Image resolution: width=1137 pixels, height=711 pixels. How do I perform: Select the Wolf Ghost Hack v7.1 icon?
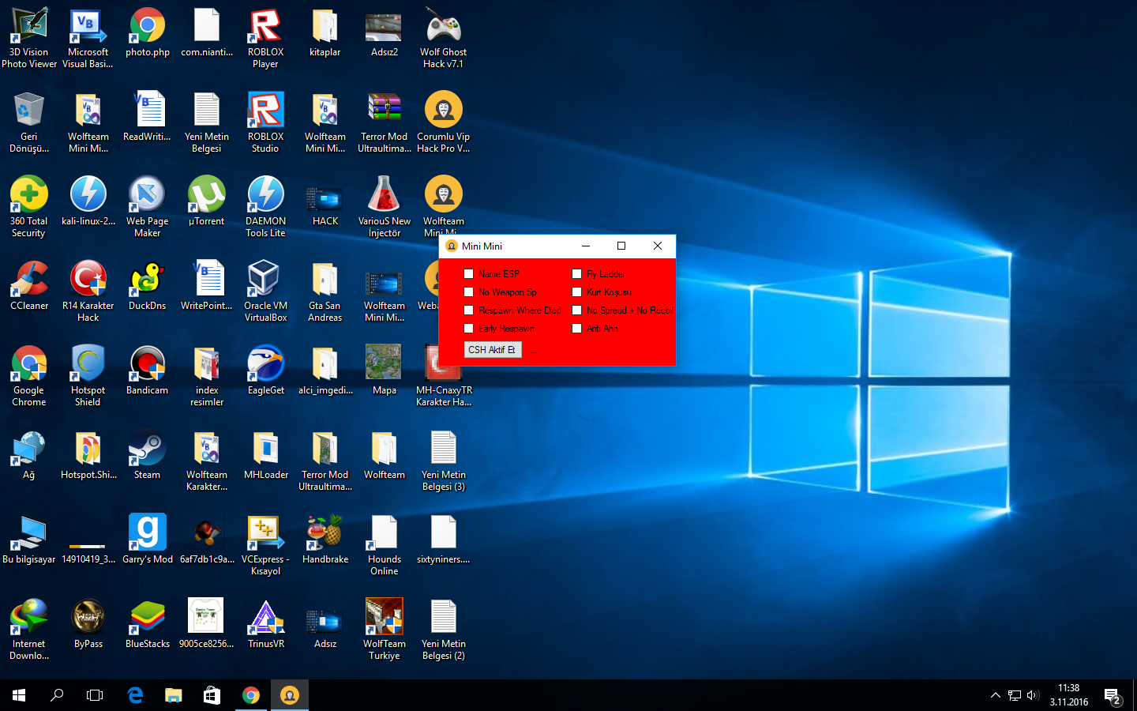[x=444, y=38]
